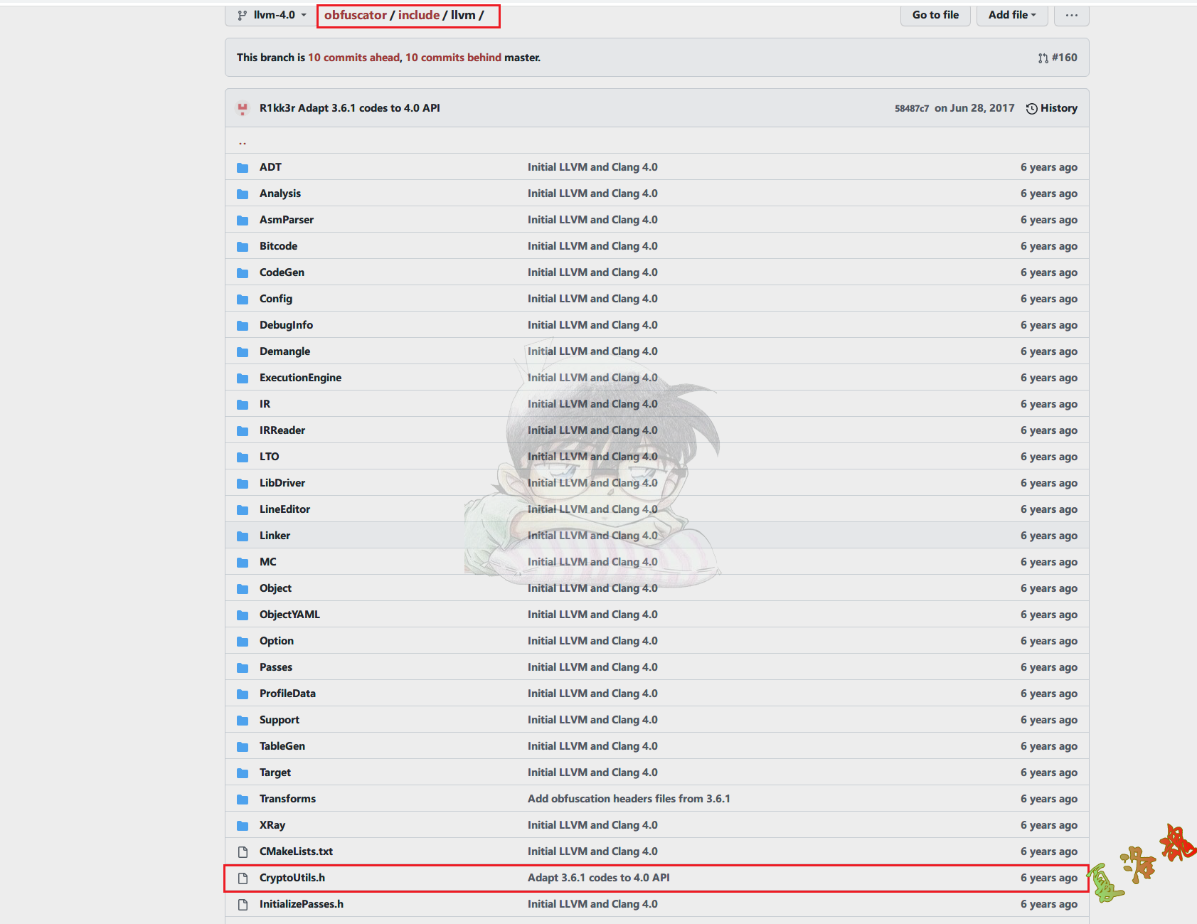Go to the include breadcrumb link

419,15
